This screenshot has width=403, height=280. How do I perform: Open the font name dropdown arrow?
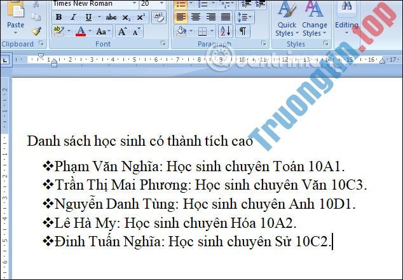[x=134, y=3]
